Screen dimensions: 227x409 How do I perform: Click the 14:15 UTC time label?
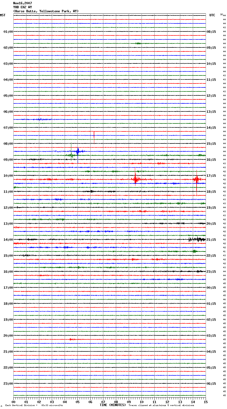211,128
